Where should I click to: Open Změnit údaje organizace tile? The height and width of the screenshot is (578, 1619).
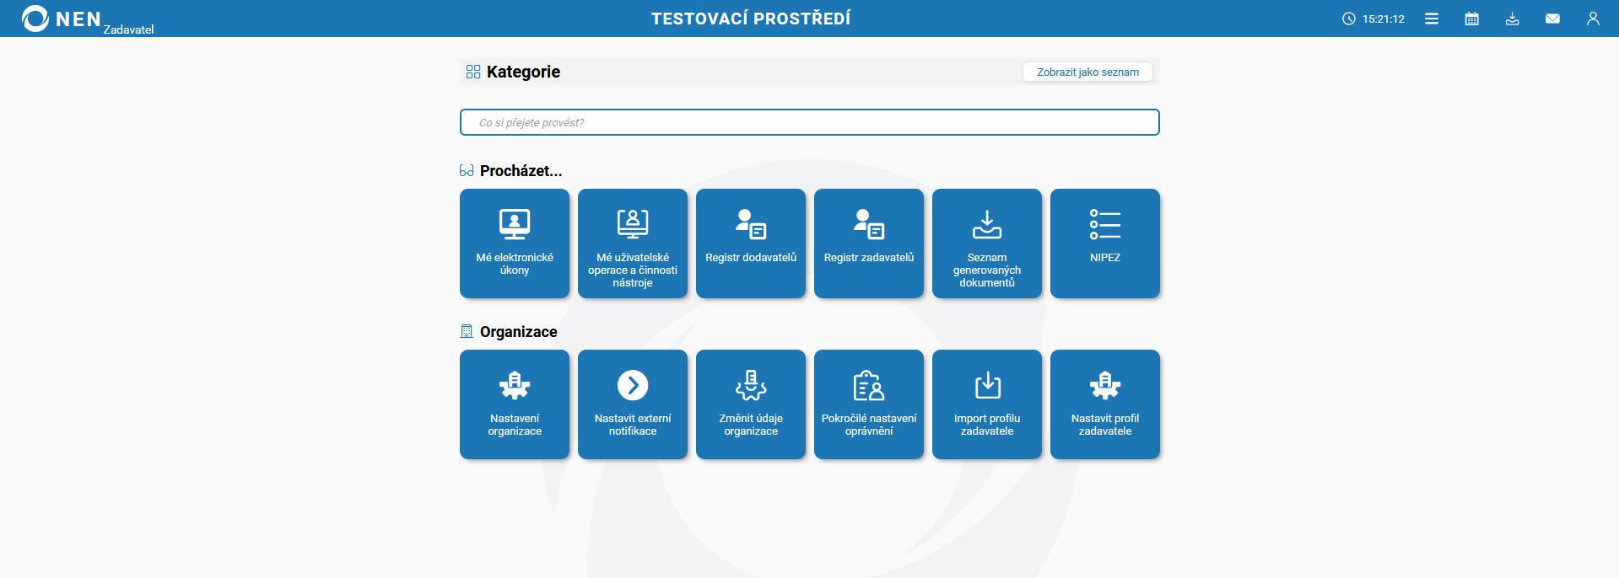click(x=751, y=404)
